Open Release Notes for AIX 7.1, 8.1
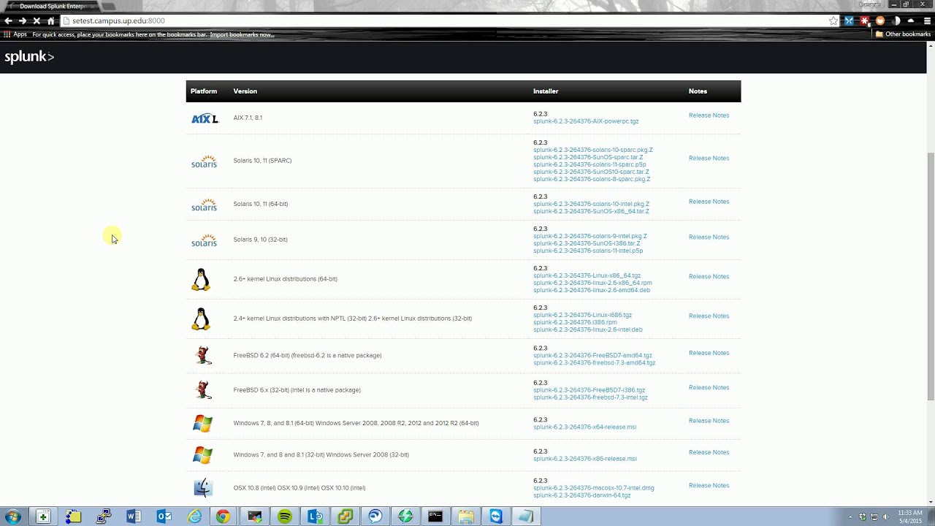 point(709,115)
